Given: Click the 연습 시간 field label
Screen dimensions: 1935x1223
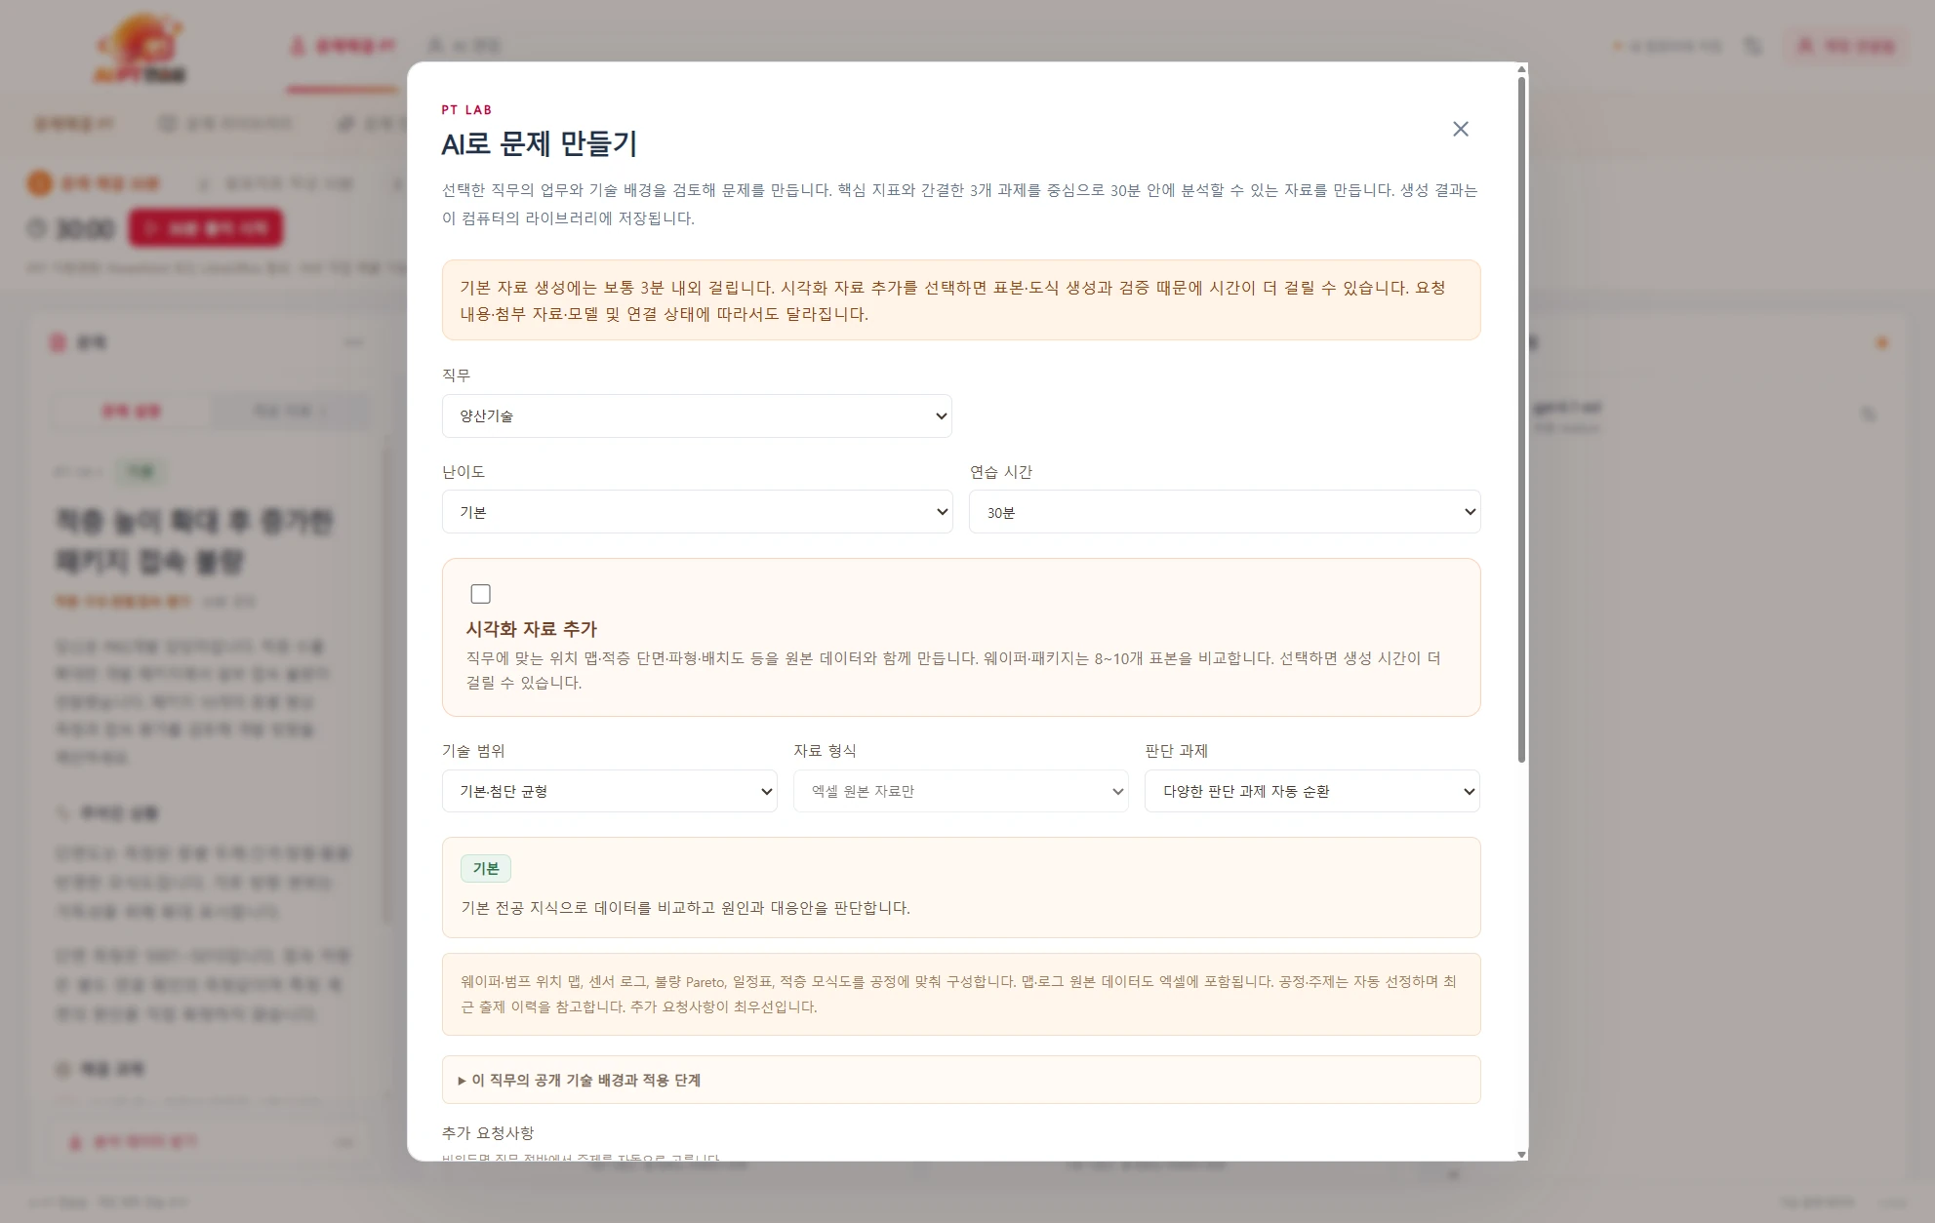Looking at the screenshot, I should 1001,472.
